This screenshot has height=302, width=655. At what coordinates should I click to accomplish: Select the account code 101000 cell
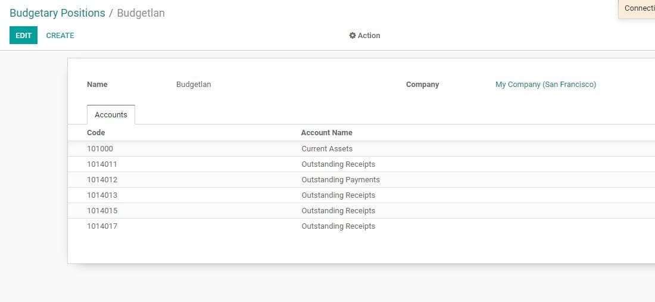(99, 149)
